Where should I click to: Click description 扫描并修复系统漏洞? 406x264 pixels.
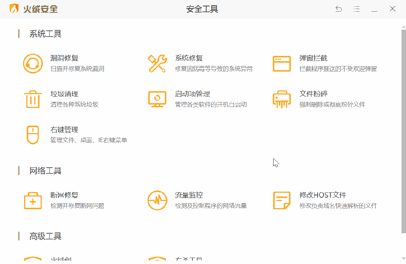click(x=77, y=69)
